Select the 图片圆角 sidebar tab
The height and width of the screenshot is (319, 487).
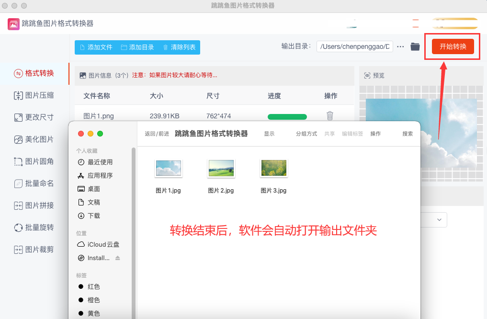pyautogui.click(x=34, y=161)
